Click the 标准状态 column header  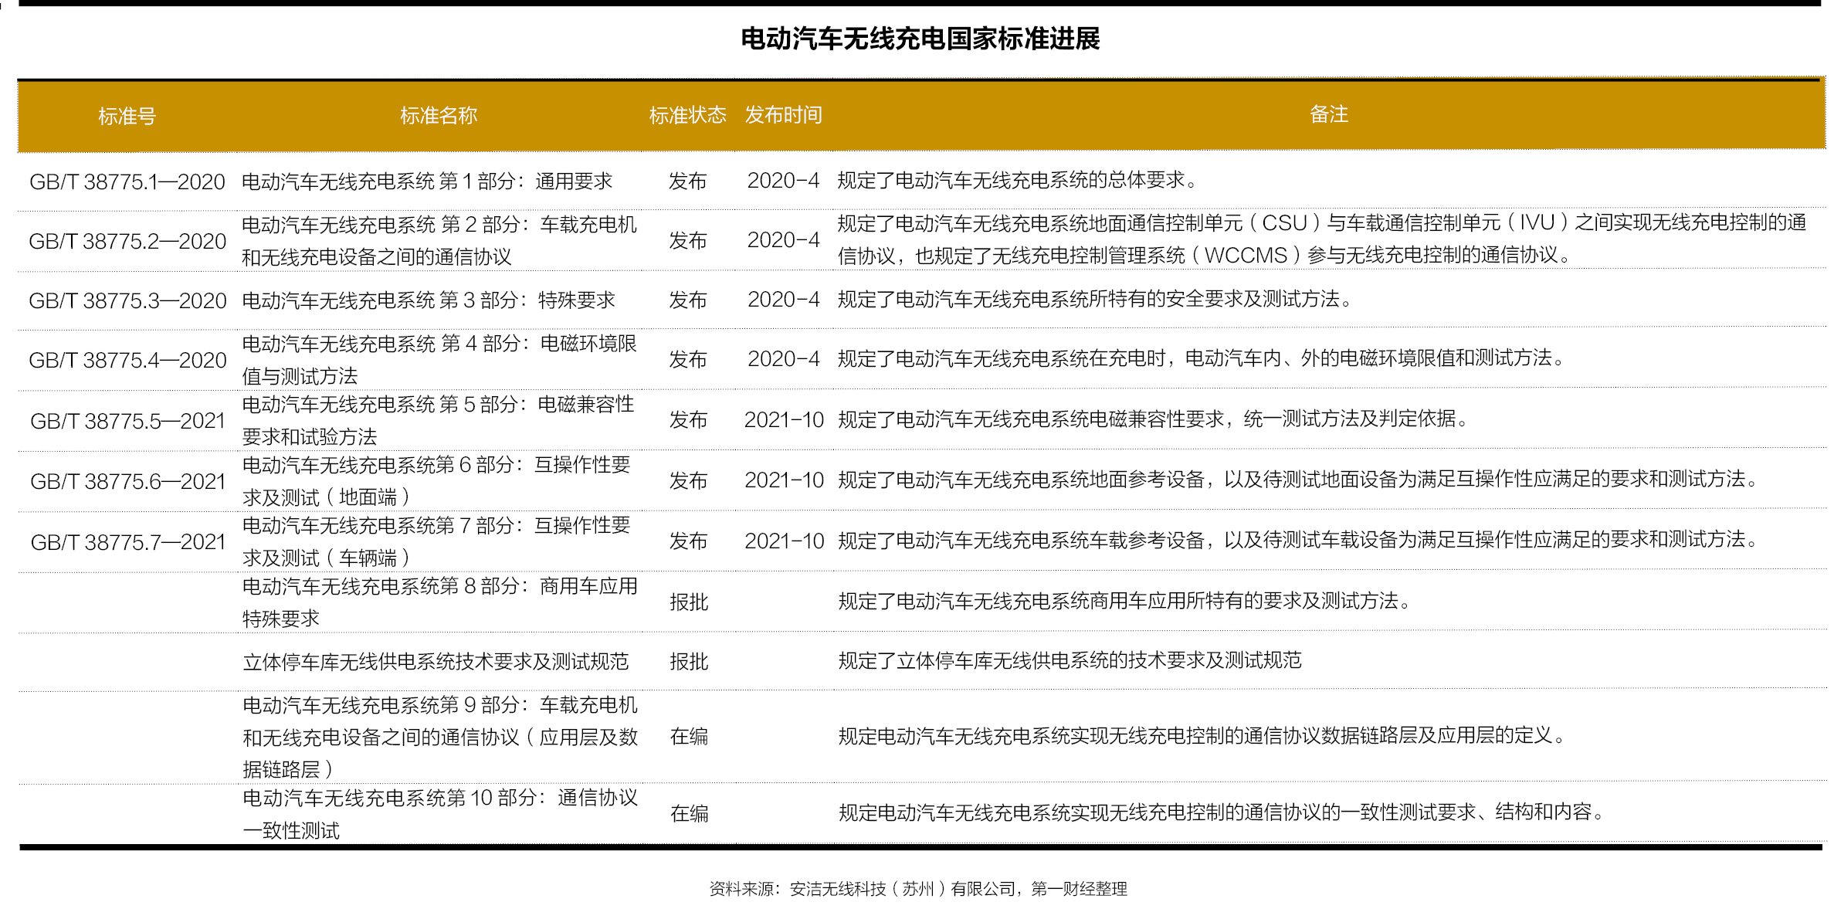click(x=687, y=116)
